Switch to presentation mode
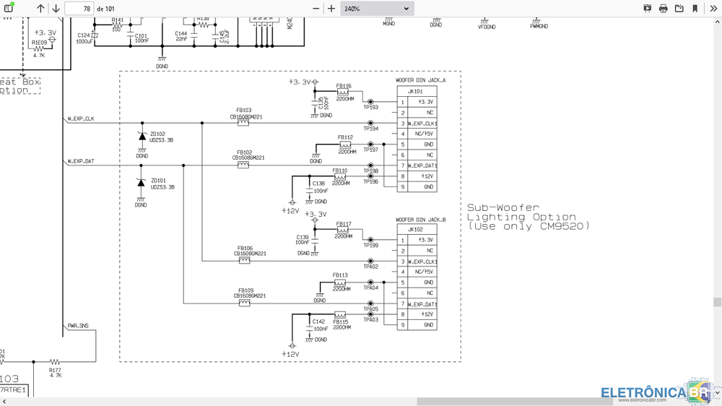Screen dimensions: 722x406 pos(648,8)
